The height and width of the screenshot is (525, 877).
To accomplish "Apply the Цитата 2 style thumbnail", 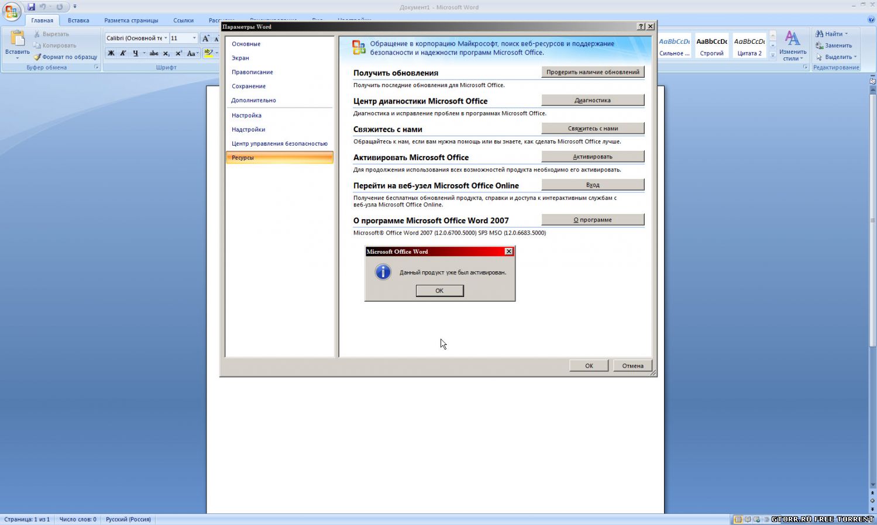I will pos(749,46).
